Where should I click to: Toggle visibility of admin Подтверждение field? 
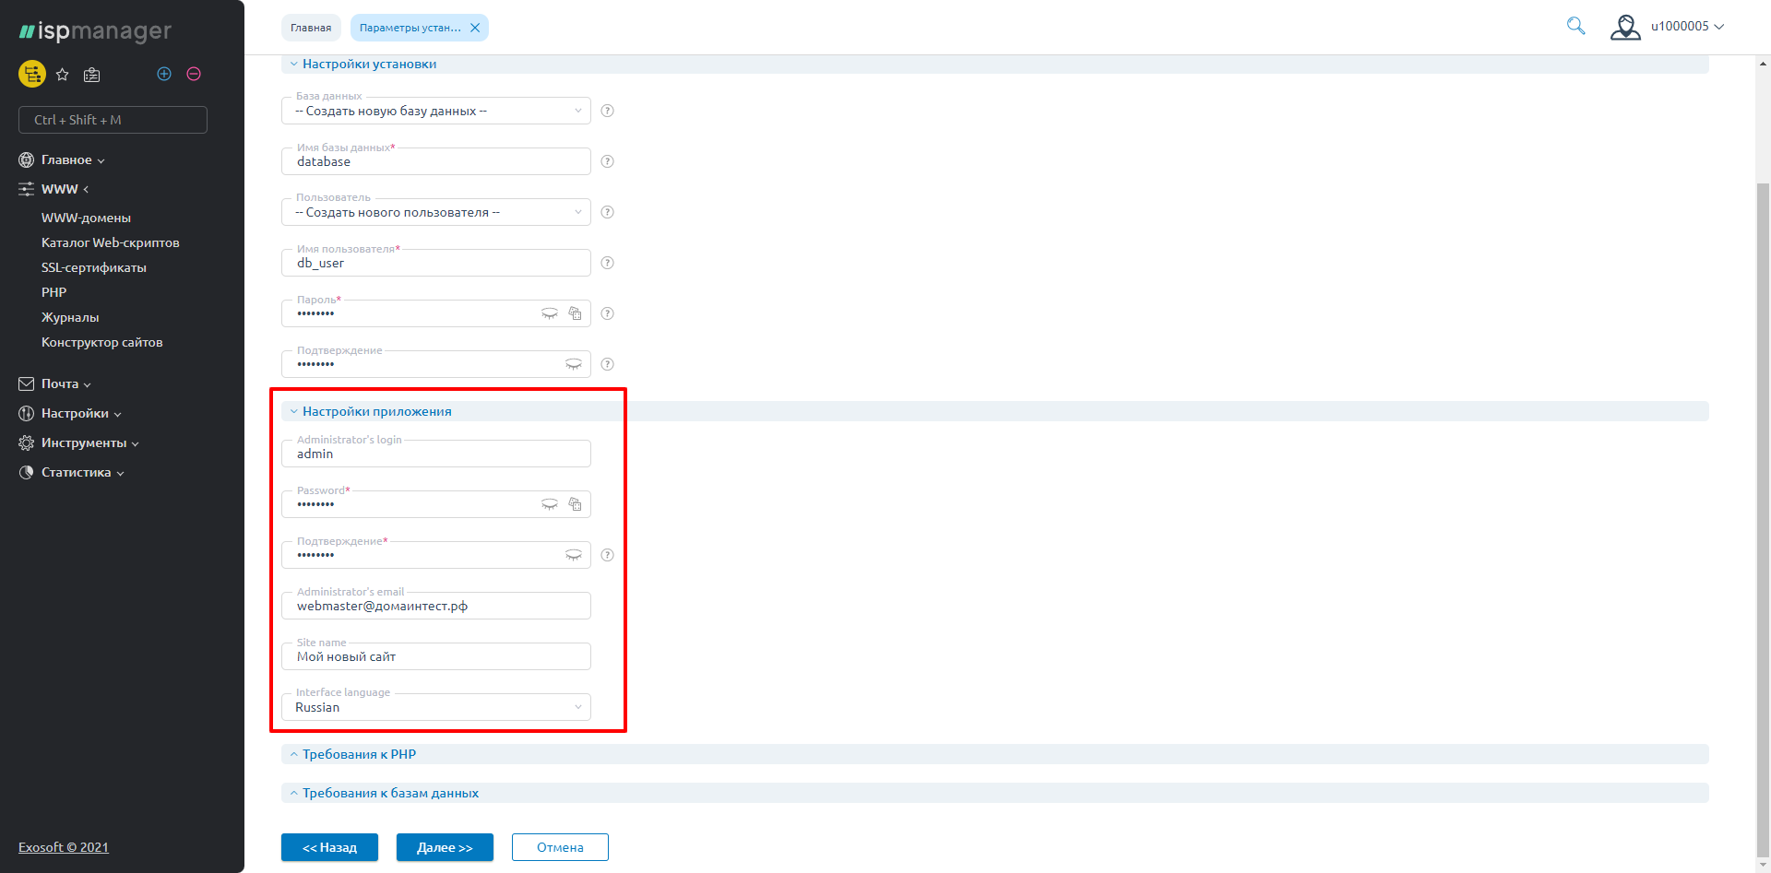click(573, 555)
